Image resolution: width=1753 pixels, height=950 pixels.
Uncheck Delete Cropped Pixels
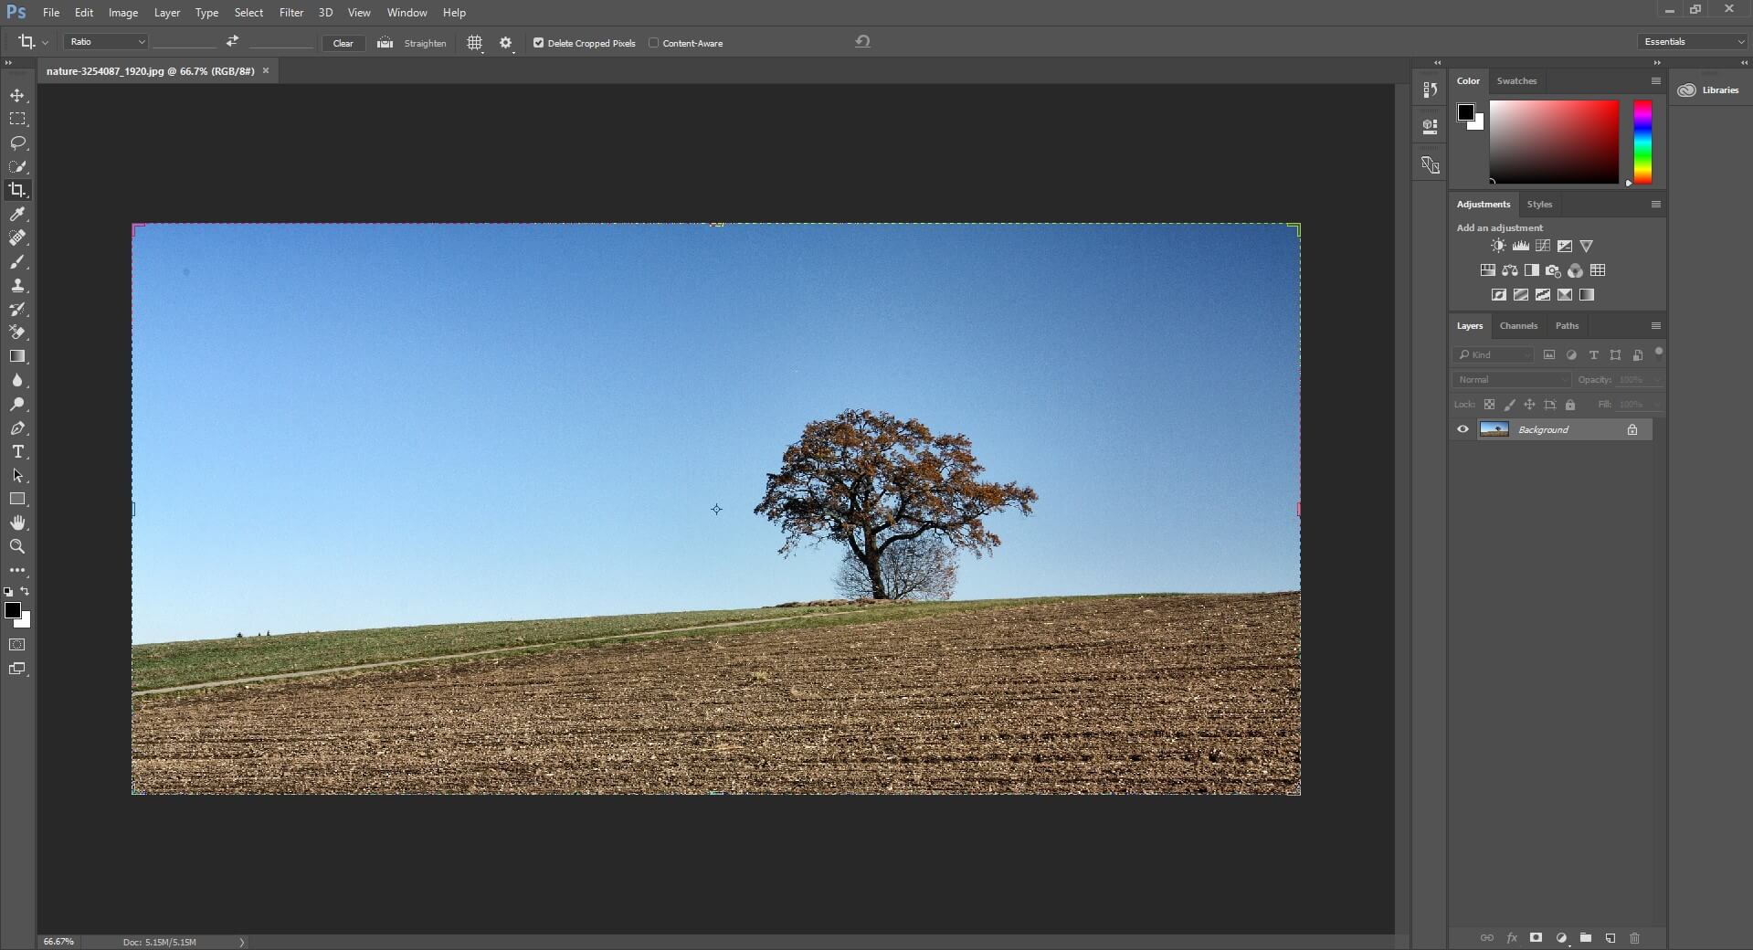pyautogui.click(x=538, y=43)
